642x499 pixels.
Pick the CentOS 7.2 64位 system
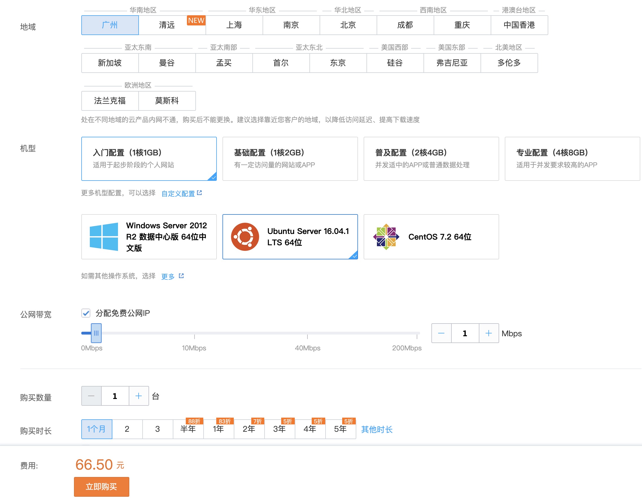tap(431, 237)
